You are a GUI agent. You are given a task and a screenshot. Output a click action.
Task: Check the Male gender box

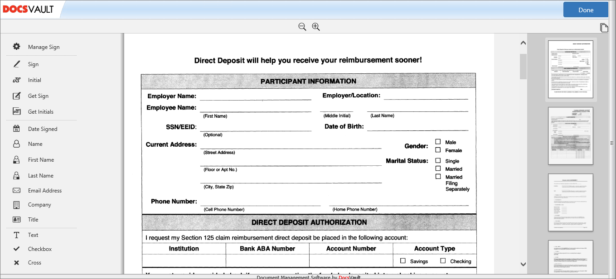438,142
